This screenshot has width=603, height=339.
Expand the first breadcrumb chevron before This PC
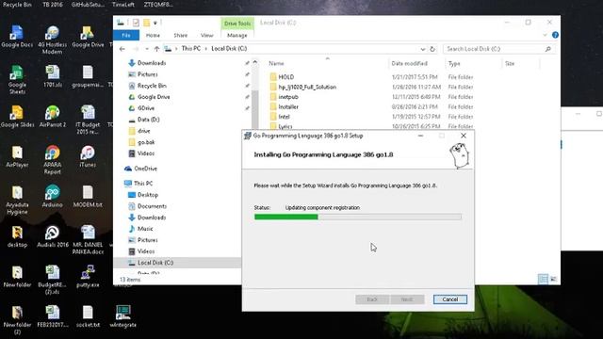click(x=176, y=49)
